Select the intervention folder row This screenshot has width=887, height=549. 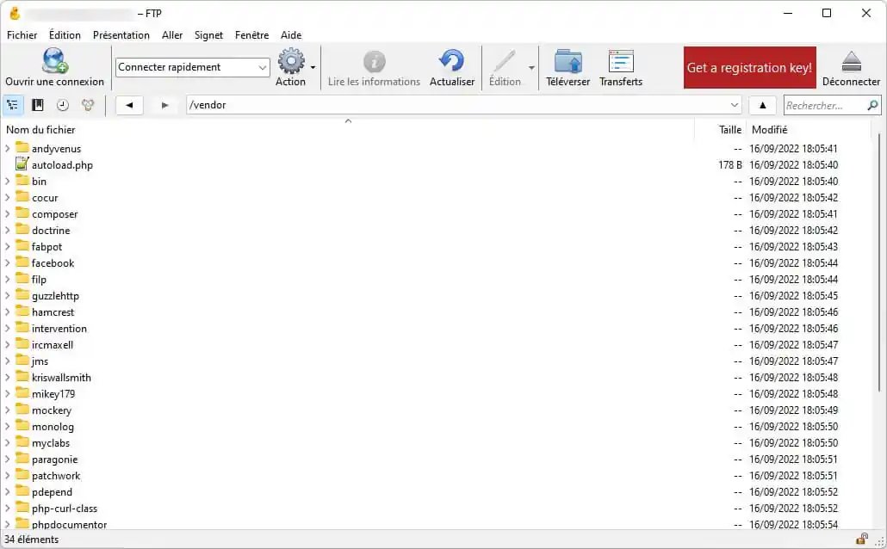tap(436, 329)
